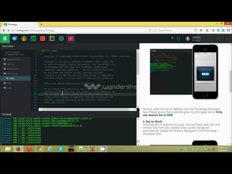The image size is (232, 174).
Task: Open the multicolor code editor app icon
Action: pyautogui.click(x=52, y=39)
